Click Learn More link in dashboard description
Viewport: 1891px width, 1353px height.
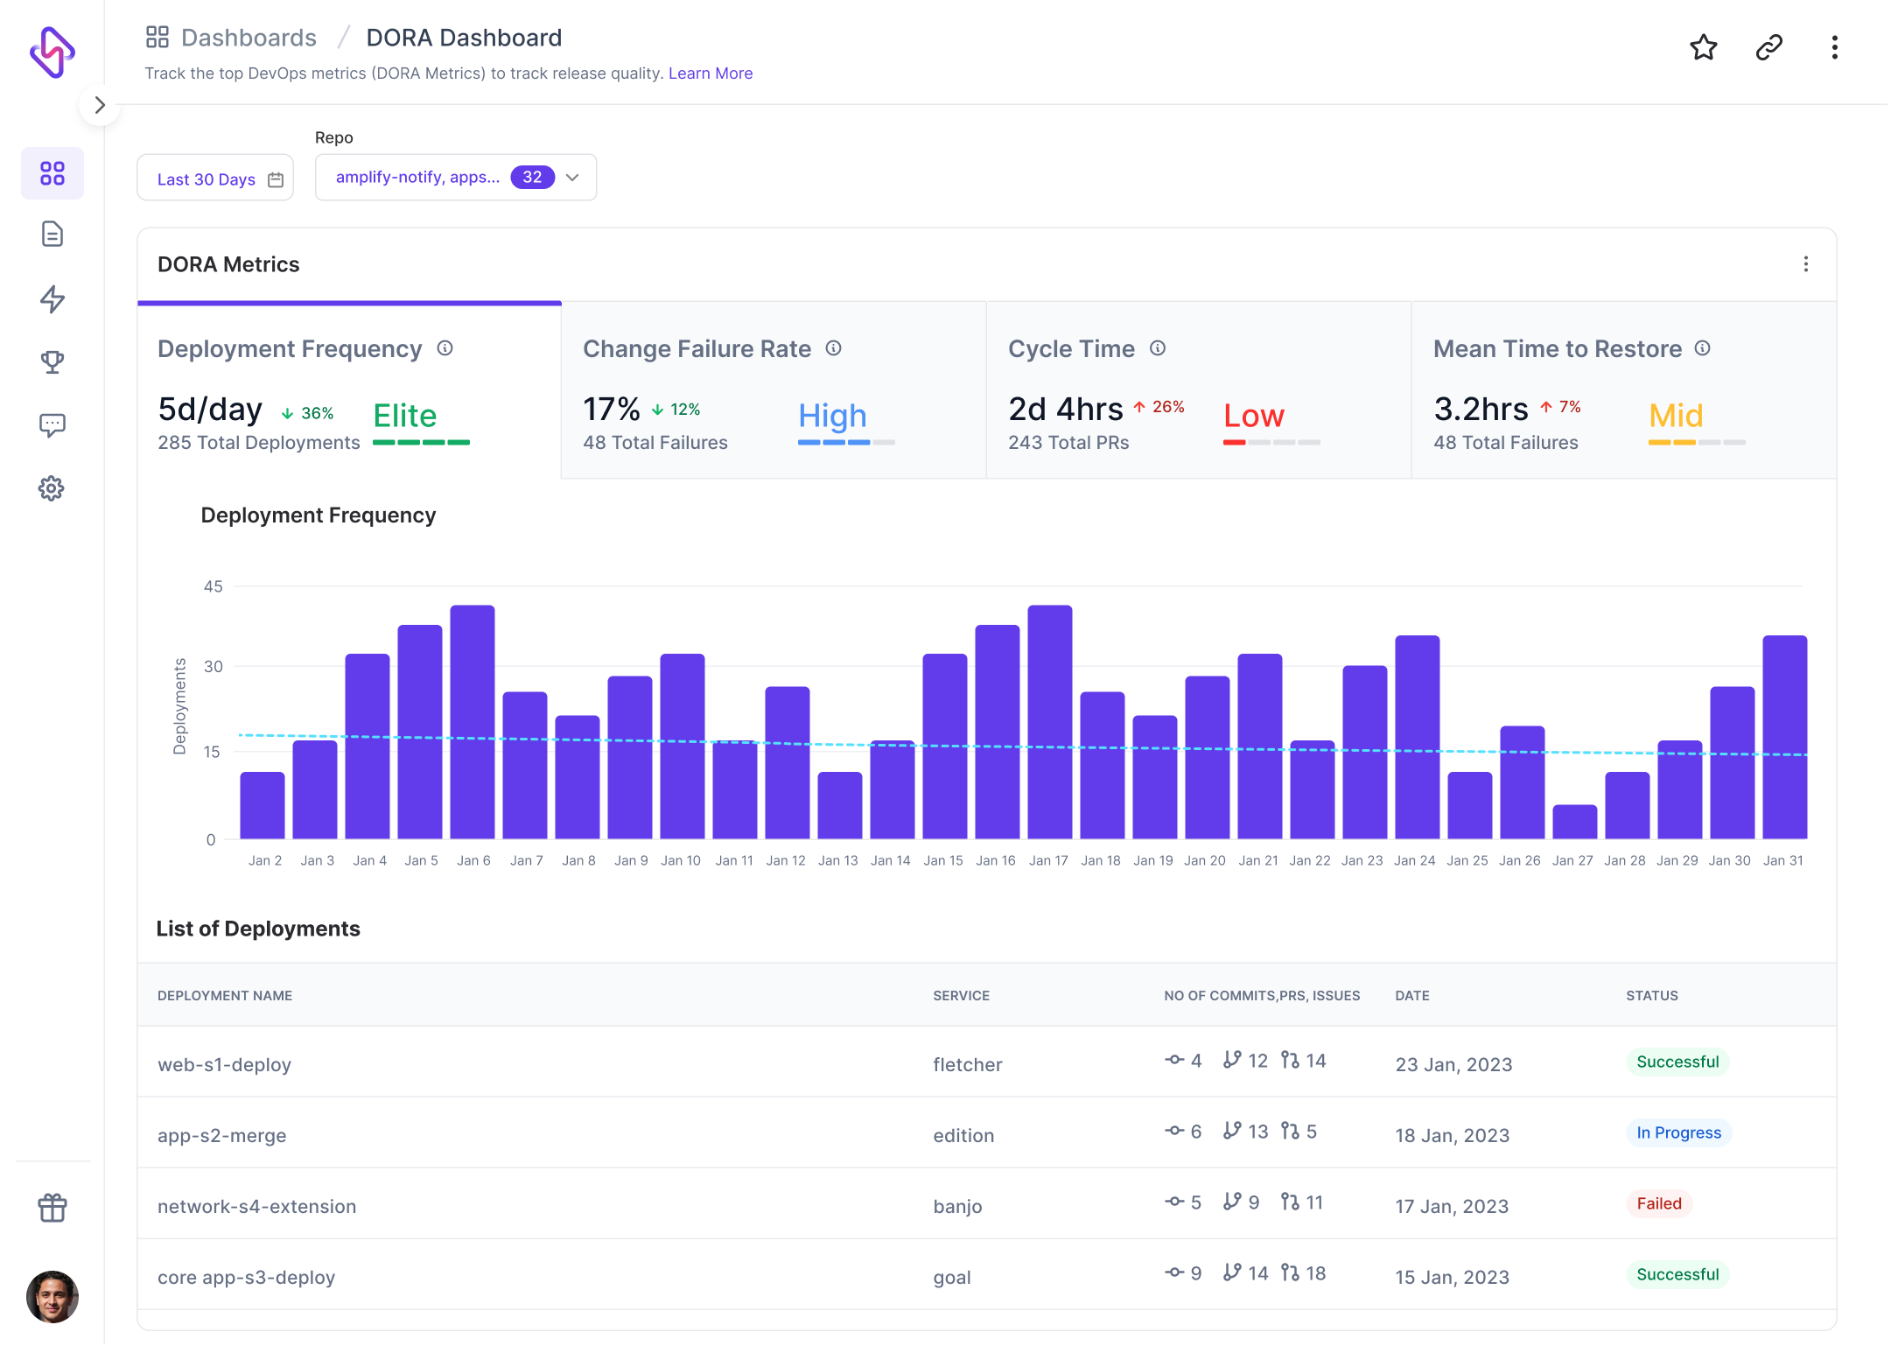711,72
